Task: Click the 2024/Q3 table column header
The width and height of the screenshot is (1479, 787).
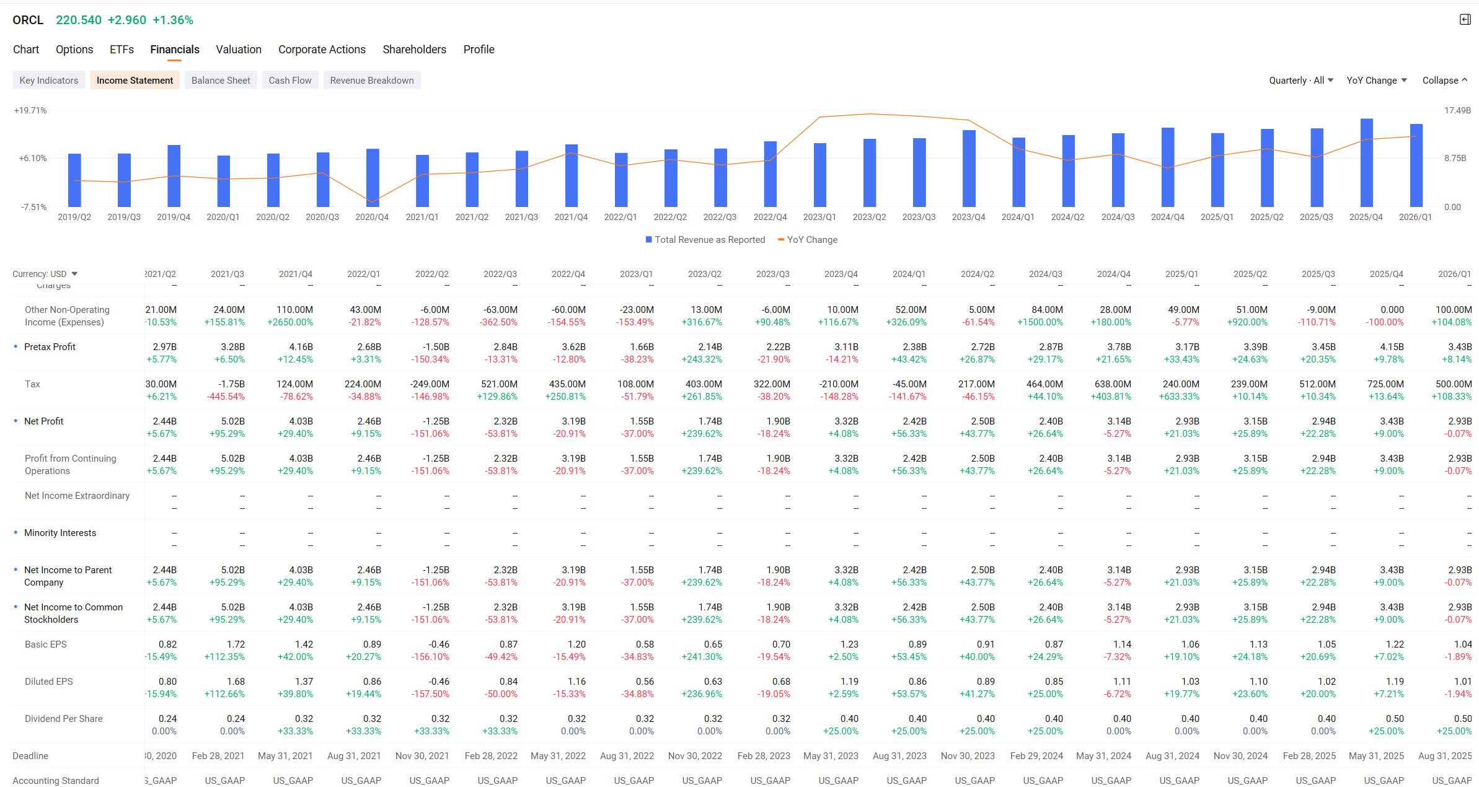Action: 1046,274
